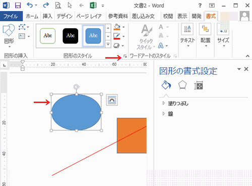This screenshot has height=186, width=252.
Task: Click the Text Fill A icon
Action: (161, 27)
